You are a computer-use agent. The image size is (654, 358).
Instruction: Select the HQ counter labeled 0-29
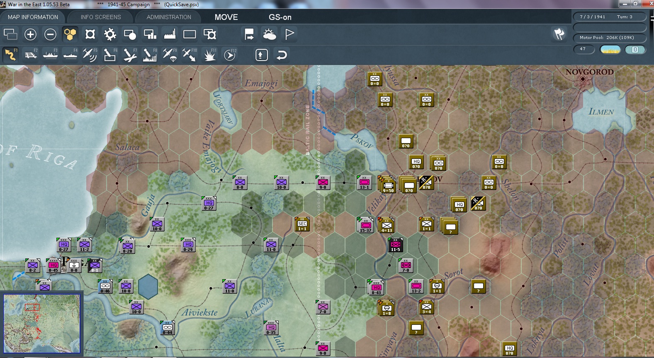click(x=188, y=245)
